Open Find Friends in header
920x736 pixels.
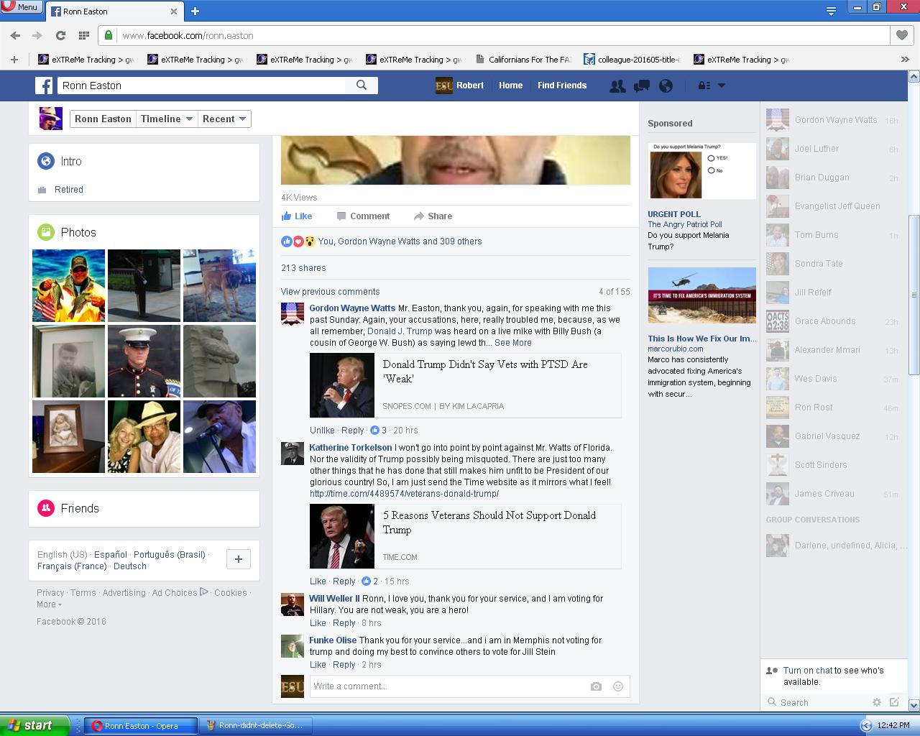coord(562,86)
